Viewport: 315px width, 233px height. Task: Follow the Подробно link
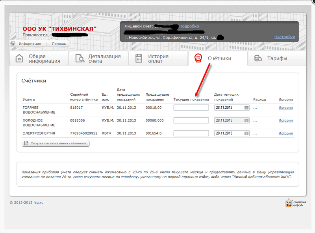(x=189, y=26)
